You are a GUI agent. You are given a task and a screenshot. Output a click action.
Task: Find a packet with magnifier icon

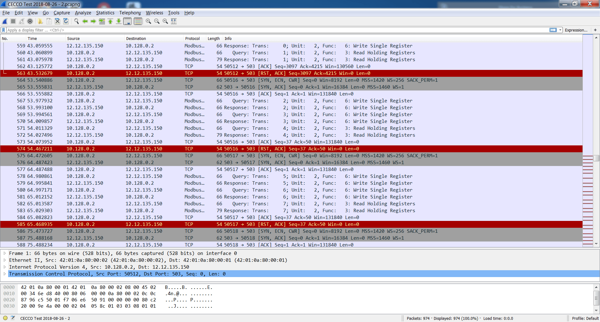pos(76,21)
